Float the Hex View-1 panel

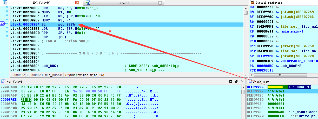pyautogui.click(x=236, y=81)
